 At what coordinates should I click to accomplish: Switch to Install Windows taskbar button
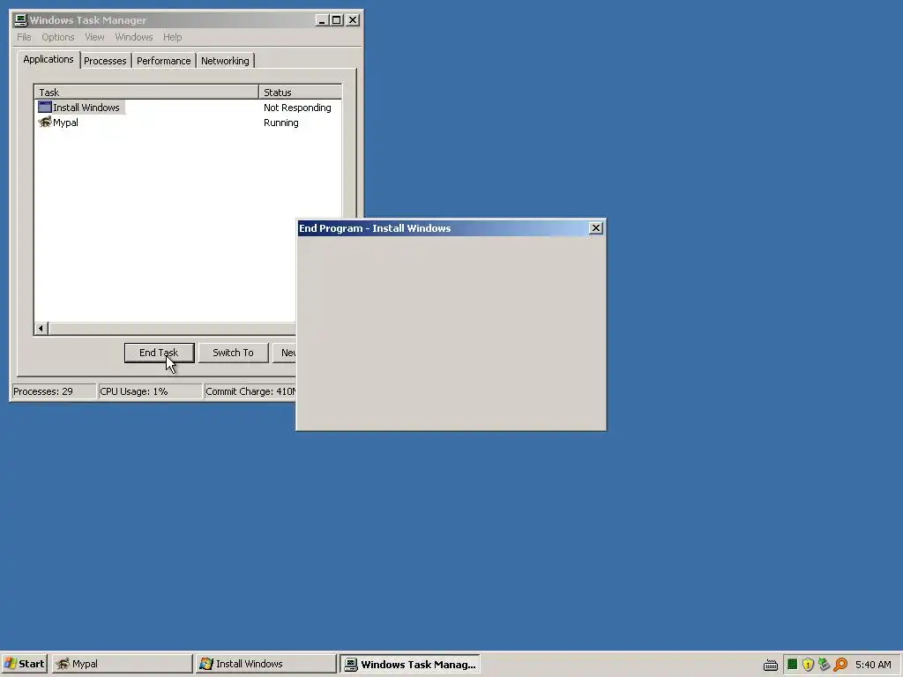coord(265,664)
